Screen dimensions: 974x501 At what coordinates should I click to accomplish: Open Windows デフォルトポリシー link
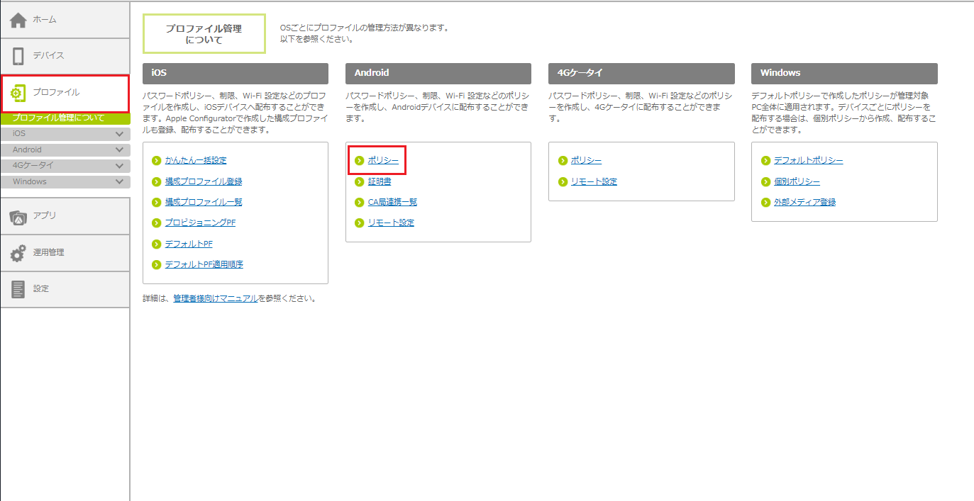[808, 161]
